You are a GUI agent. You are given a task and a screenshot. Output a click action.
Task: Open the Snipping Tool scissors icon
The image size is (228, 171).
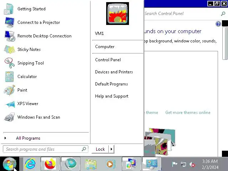(x=10, y=63)
